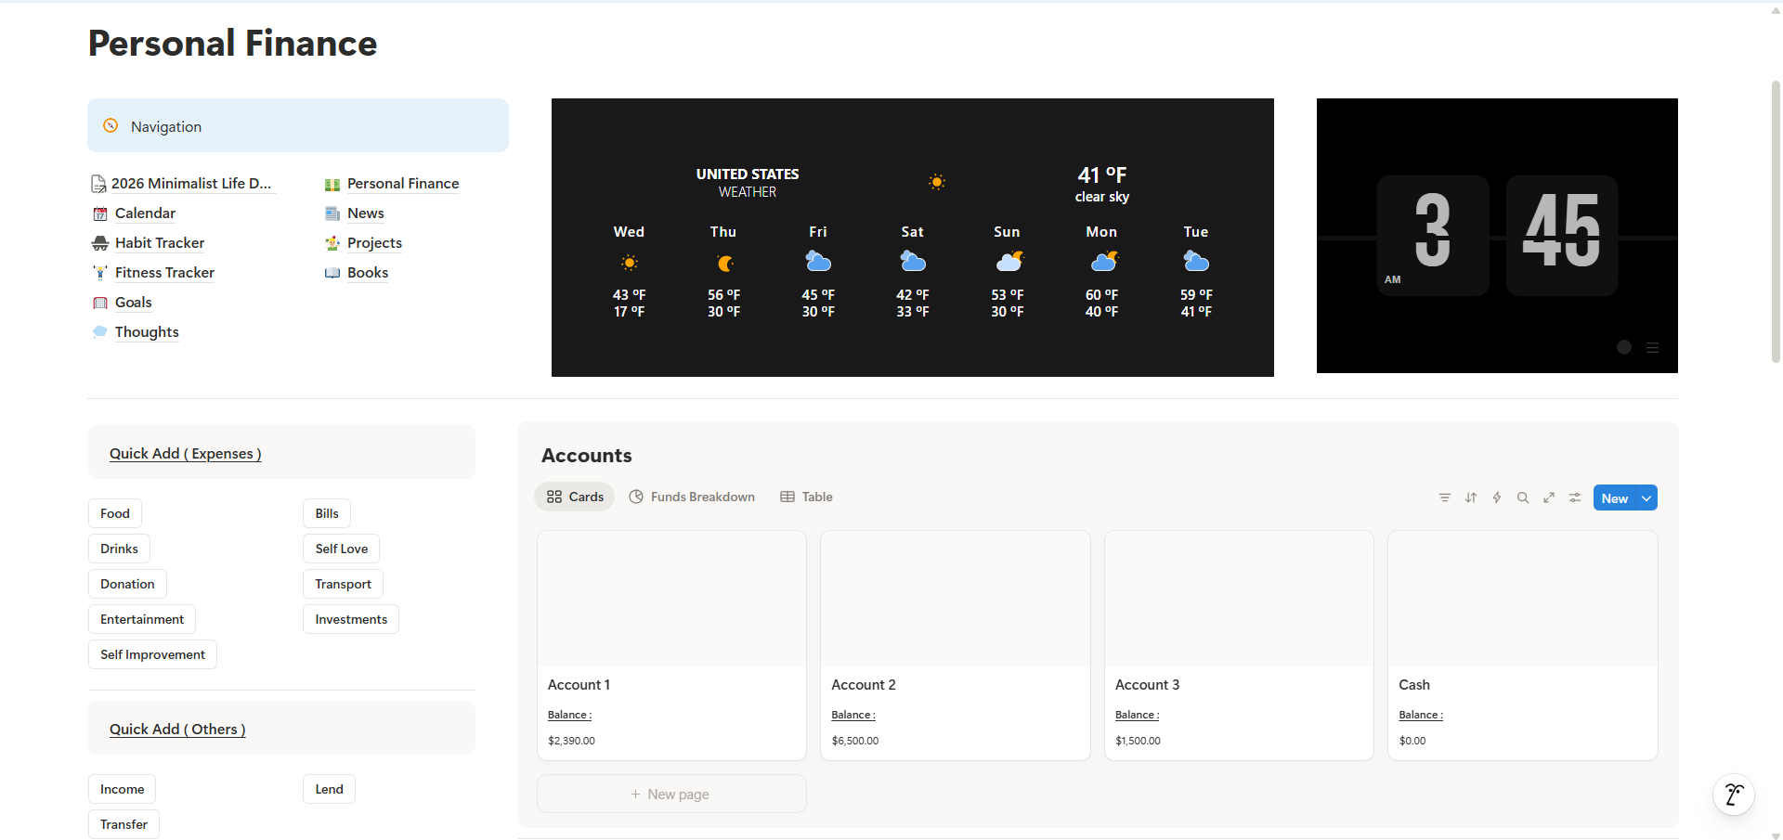Expand Accounts to full page via arrows icon
The height and width of the screenshot is (840, 1783).
tap(1549, 498)
